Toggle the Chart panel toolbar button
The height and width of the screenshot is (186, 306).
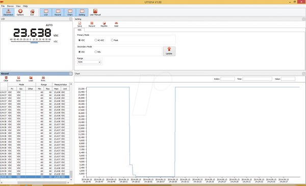pyautogui.click(x=70, y=12)
